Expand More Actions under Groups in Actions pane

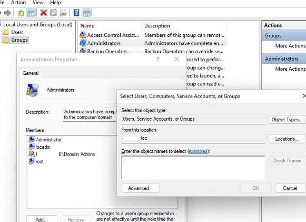click(290, 46)
